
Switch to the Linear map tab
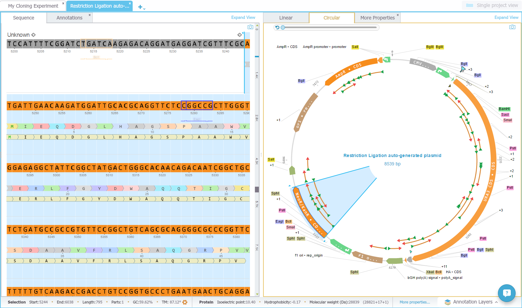tap(286, 18)
